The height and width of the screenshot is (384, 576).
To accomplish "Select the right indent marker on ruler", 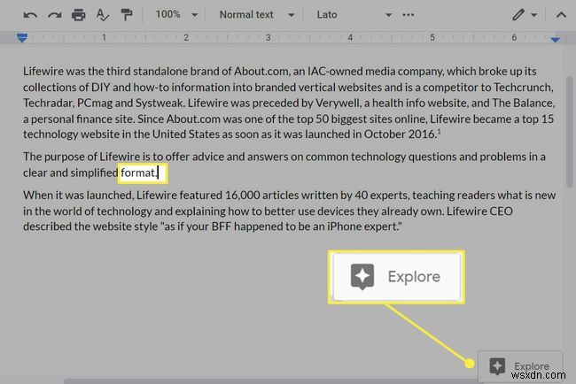I will (x=555, y=39).
